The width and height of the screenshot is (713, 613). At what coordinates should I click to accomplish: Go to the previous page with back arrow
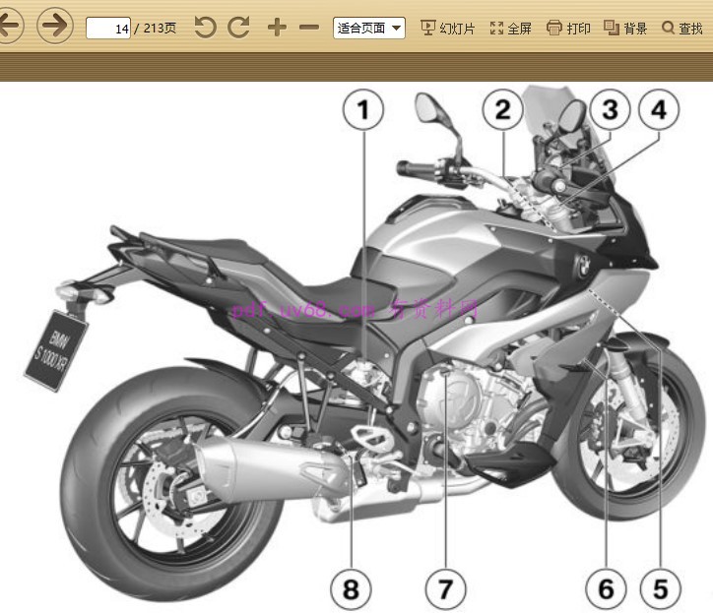(10, 25)
